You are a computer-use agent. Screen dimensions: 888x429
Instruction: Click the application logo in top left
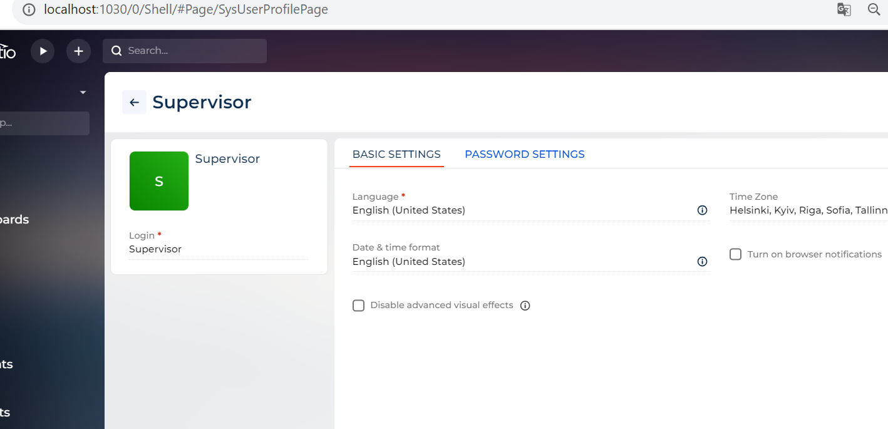(x=8, y=51)
